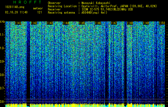Click observer name Masayuki Kobayashi
The image size is (168, 107).
coord(96,3)
